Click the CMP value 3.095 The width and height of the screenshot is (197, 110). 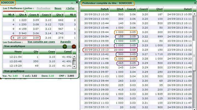71,76
